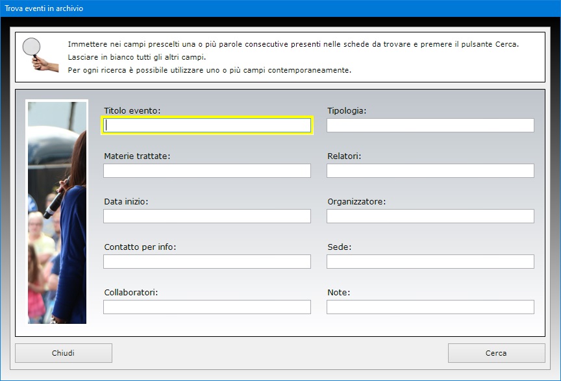Start search with the Cerca button
Image resolution: width=561 pixels, height=381 pixels.
click(x=496, y=353)
